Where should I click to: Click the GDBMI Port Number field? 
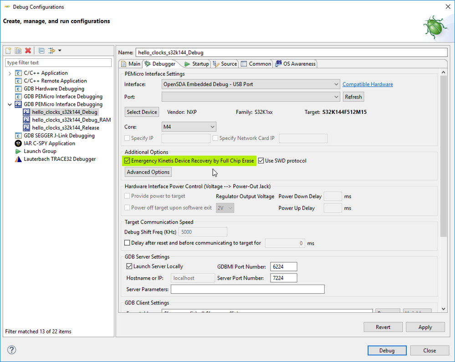pyautogui.click(x=283, y=266)
